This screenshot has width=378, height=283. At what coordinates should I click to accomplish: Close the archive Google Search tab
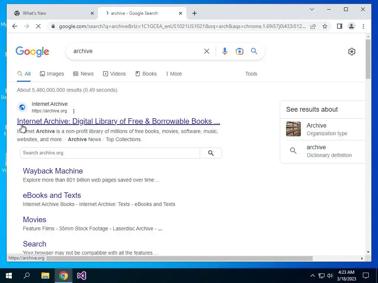coord(181,14)
